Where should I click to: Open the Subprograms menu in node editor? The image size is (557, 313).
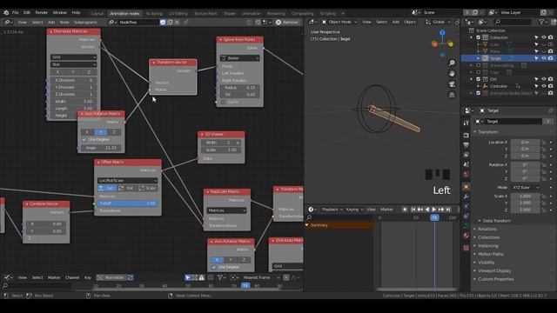pos(85,22)
